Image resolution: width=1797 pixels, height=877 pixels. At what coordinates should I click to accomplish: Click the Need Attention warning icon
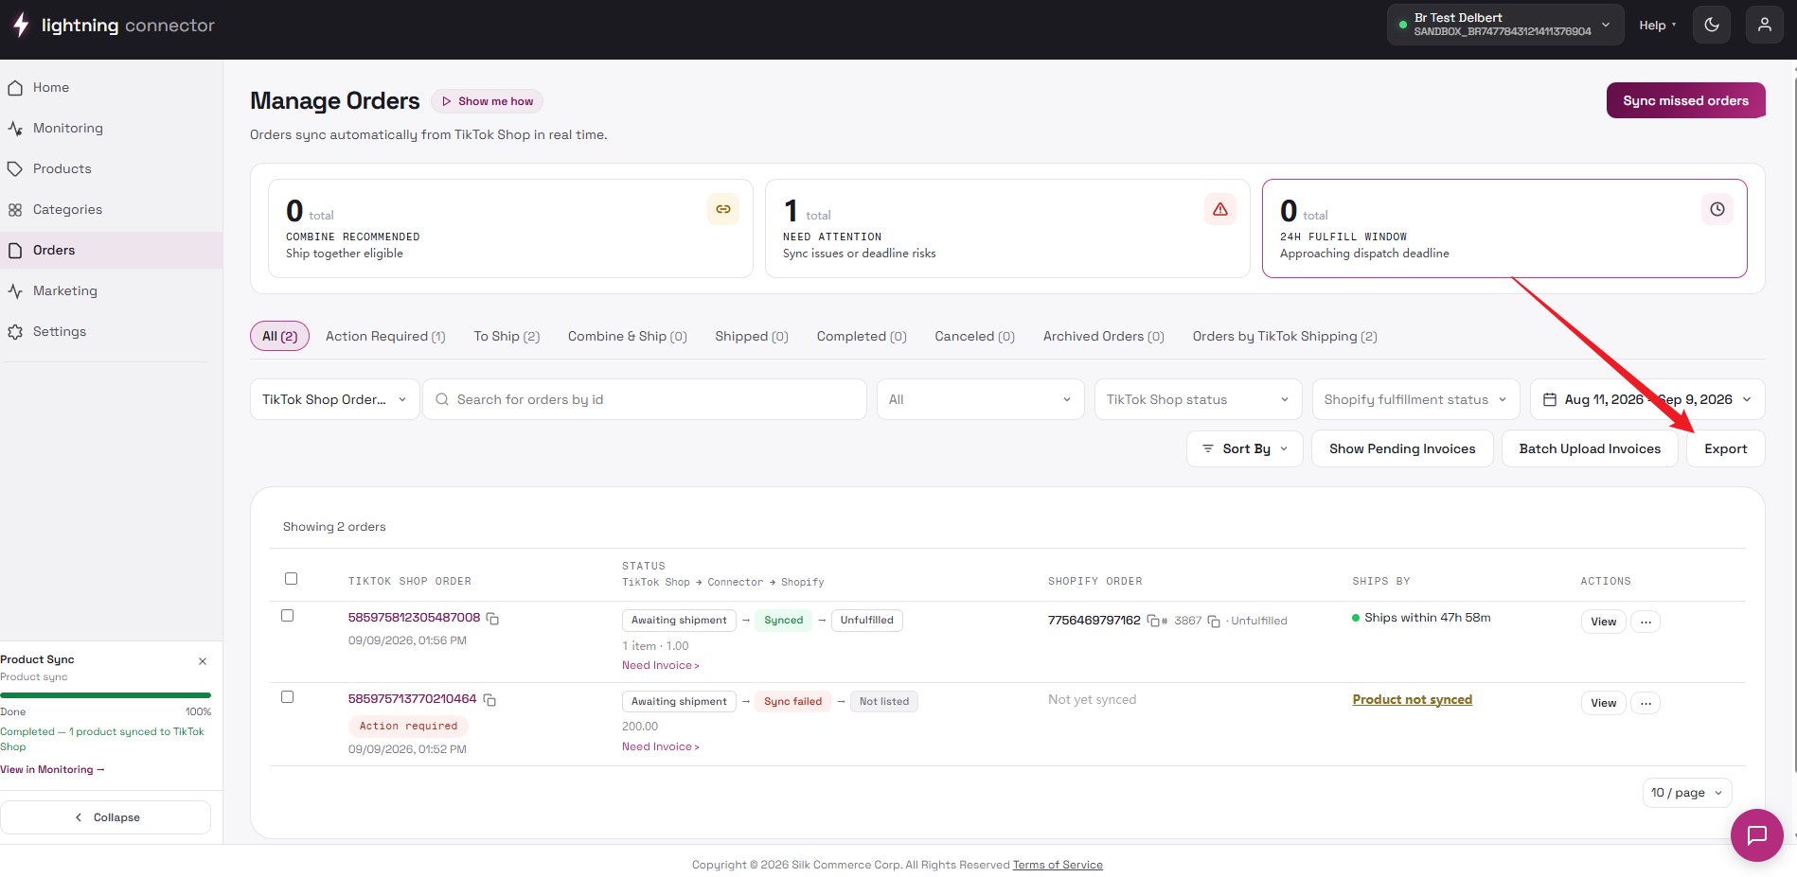[x=1220, y=209]
